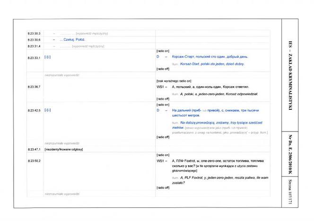Image resolution: width=314 pixels, height=222 pixels.
Task: Click the blue 'D' speaker label at 8:23:33,1
Action: 158,57
